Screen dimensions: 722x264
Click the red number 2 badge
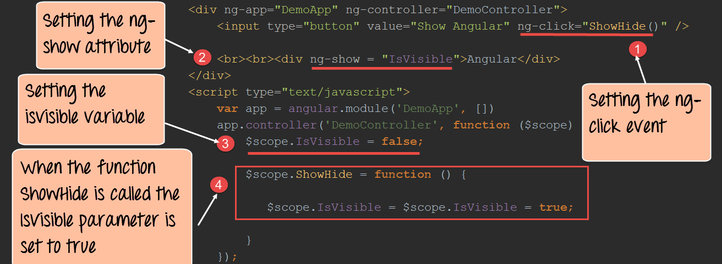[202, 57]
